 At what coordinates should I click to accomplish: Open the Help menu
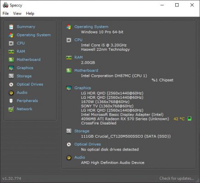(x=30, y=14)
